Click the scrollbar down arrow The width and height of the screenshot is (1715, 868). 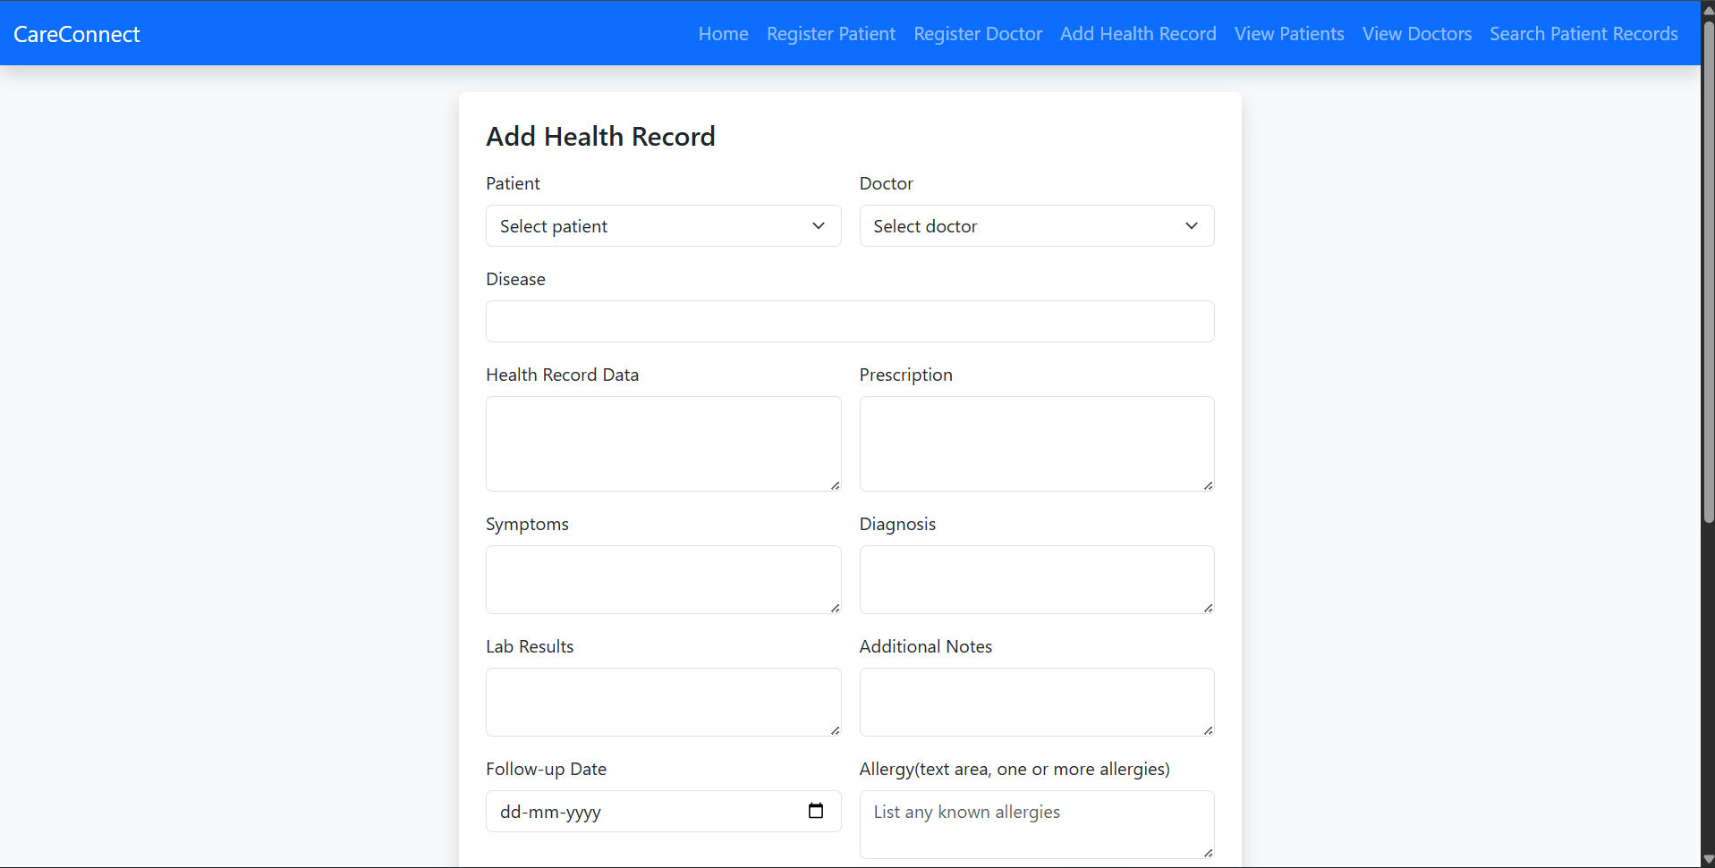[1708, 859]
